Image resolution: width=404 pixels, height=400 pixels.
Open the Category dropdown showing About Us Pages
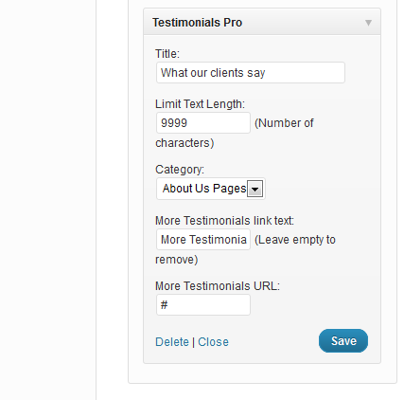(211, 189)
